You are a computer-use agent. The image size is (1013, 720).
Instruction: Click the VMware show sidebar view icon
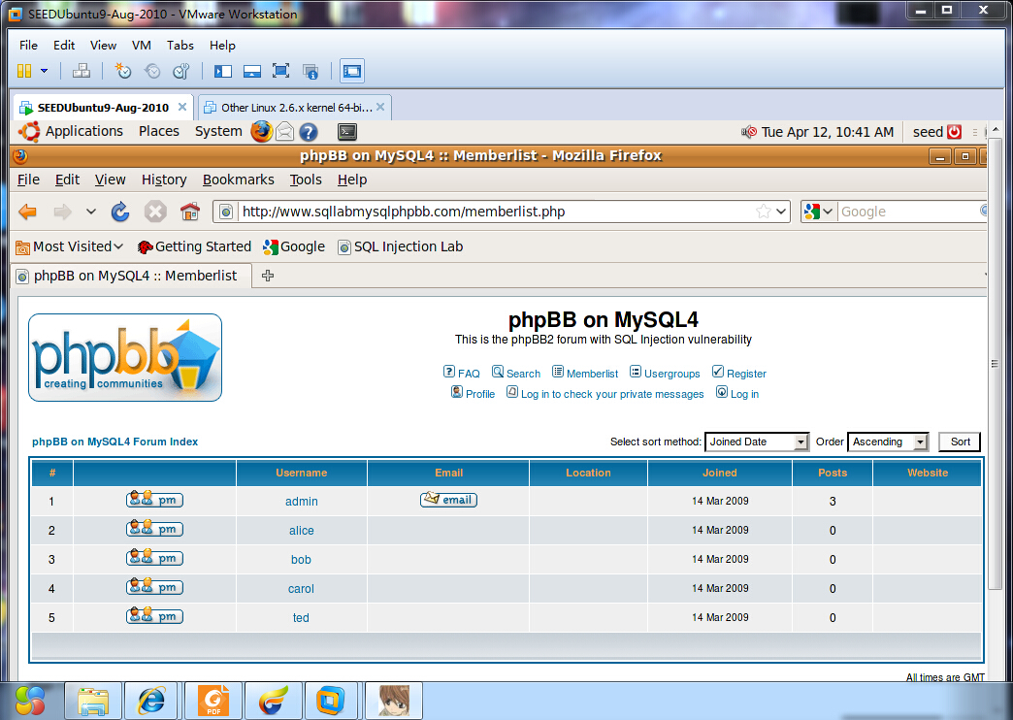click(223, 71)
